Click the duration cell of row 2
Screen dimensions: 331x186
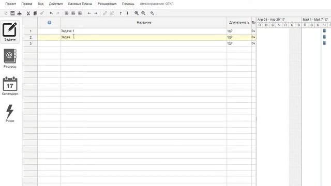tap(239, 37)
